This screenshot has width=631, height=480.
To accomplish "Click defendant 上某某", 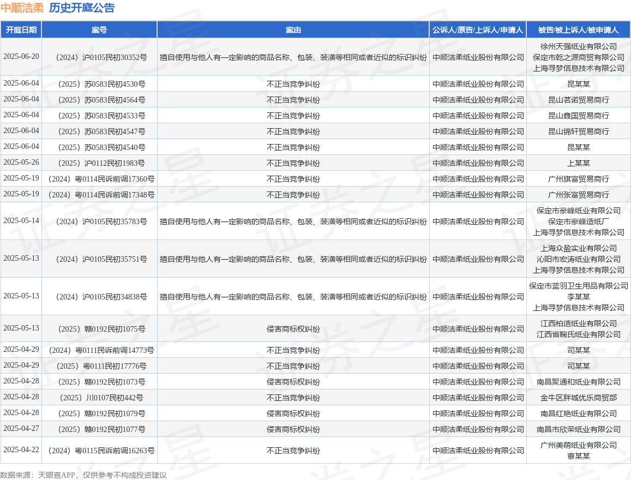I will pyautogui.click(x=578, y=163).
